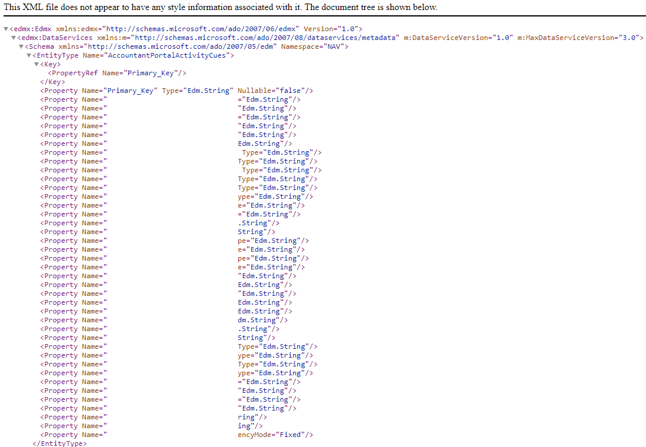Click the Version="1.0" attribute
This screenshot has width=646, height=447.
[331, 29]
